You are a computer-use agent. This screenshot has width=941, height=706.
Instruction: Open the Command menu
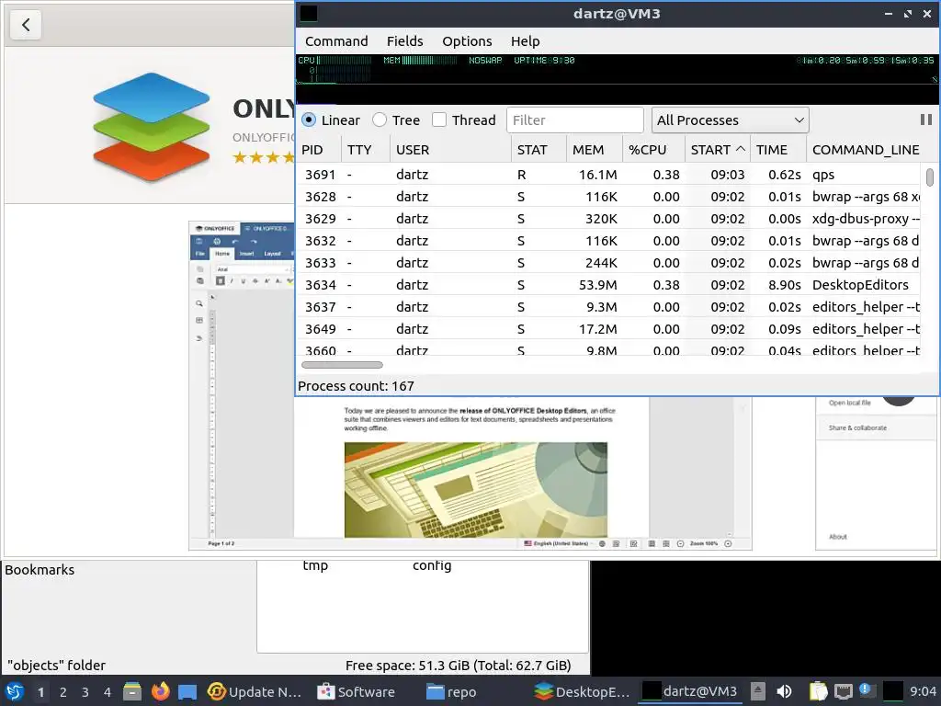click(336, 41)
